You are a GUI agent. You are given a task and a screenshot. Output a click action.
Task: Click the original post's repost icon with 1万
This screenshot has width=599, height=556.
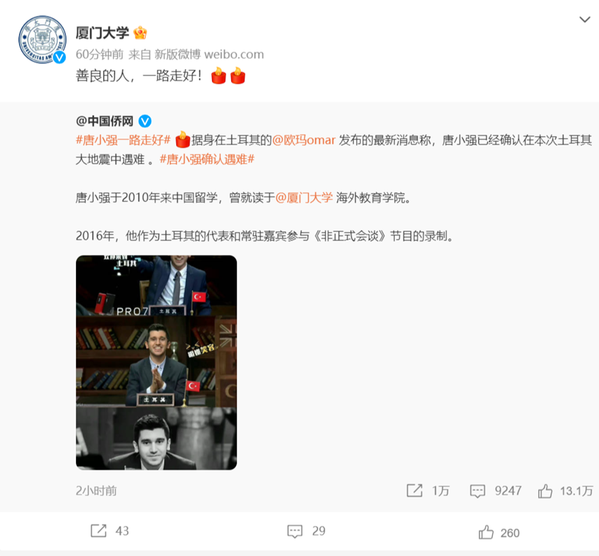(428, 491)
